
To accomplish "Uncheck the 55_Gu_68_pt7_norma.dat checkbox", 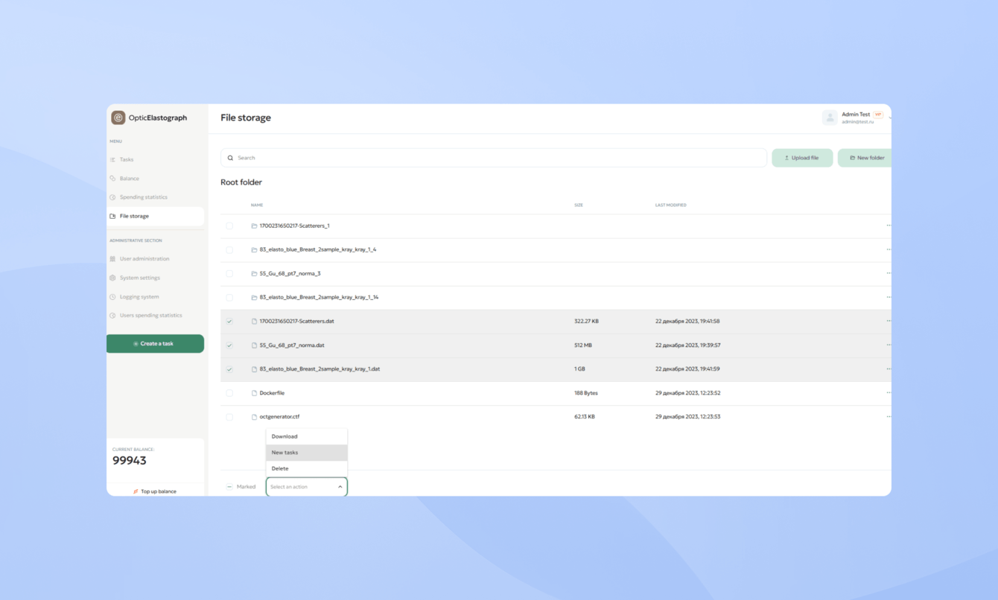I will (229, 345).
